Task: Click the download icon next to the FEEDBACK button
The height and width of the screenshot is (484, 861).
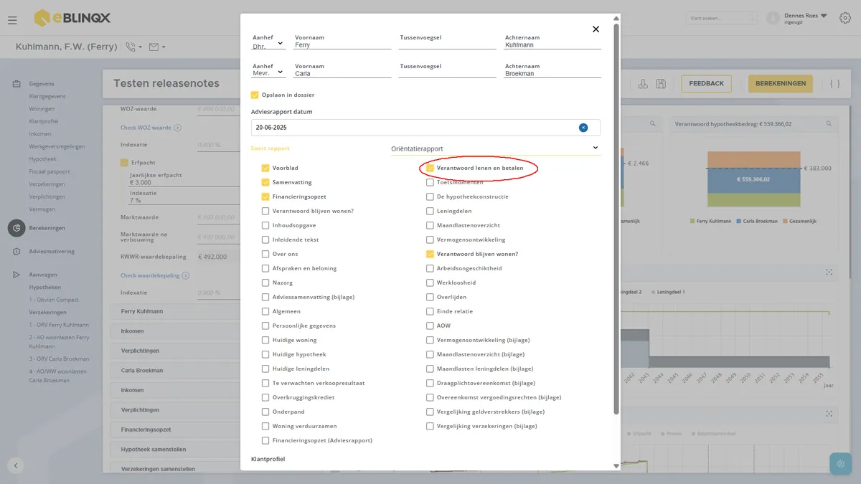Action: 643,84
